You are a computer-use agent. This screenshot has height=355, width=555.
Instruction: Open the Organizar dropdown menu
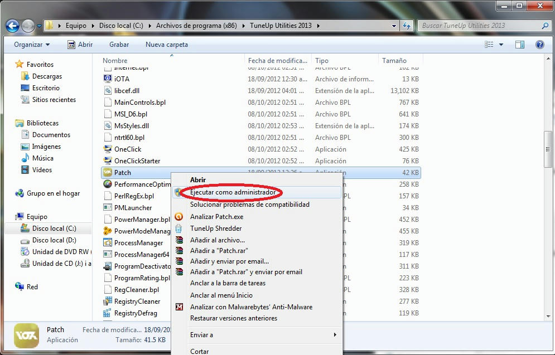(x=32, y=45)
